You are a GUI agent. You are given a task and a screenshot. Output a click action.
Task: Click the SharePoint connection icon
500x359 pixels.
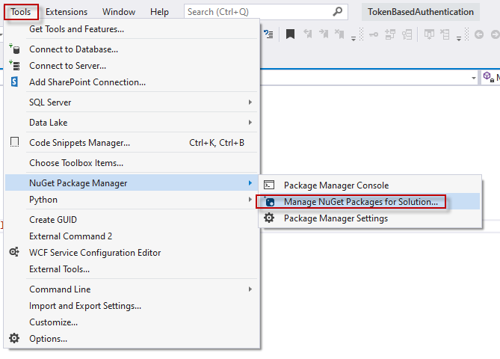tap(14, 82)
